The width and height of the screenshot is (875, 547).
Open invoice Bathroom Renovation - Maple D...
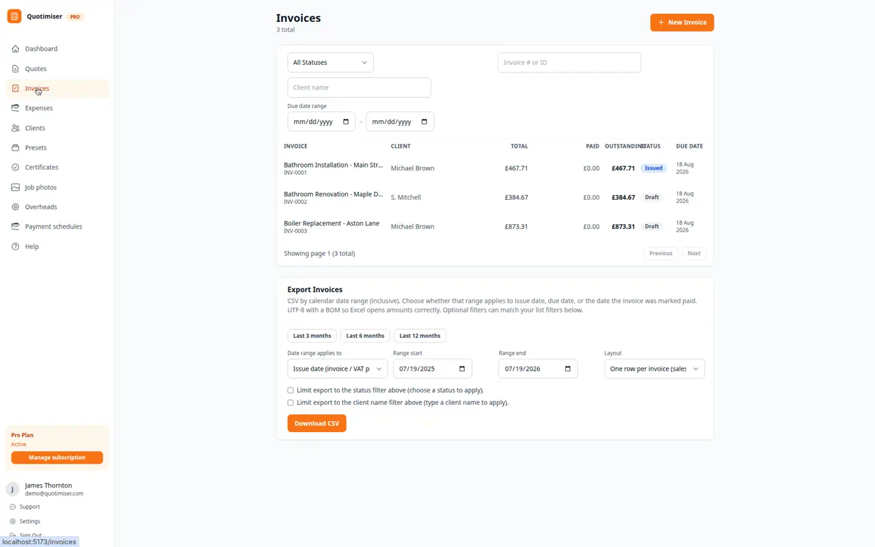(x=334, y=194)
